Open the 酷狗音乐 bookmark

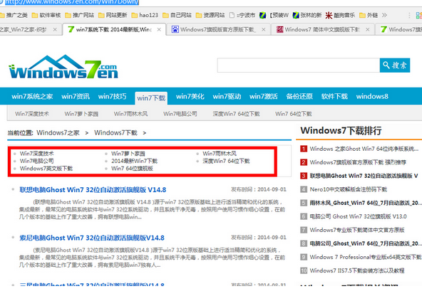click(x=341, y=15)
